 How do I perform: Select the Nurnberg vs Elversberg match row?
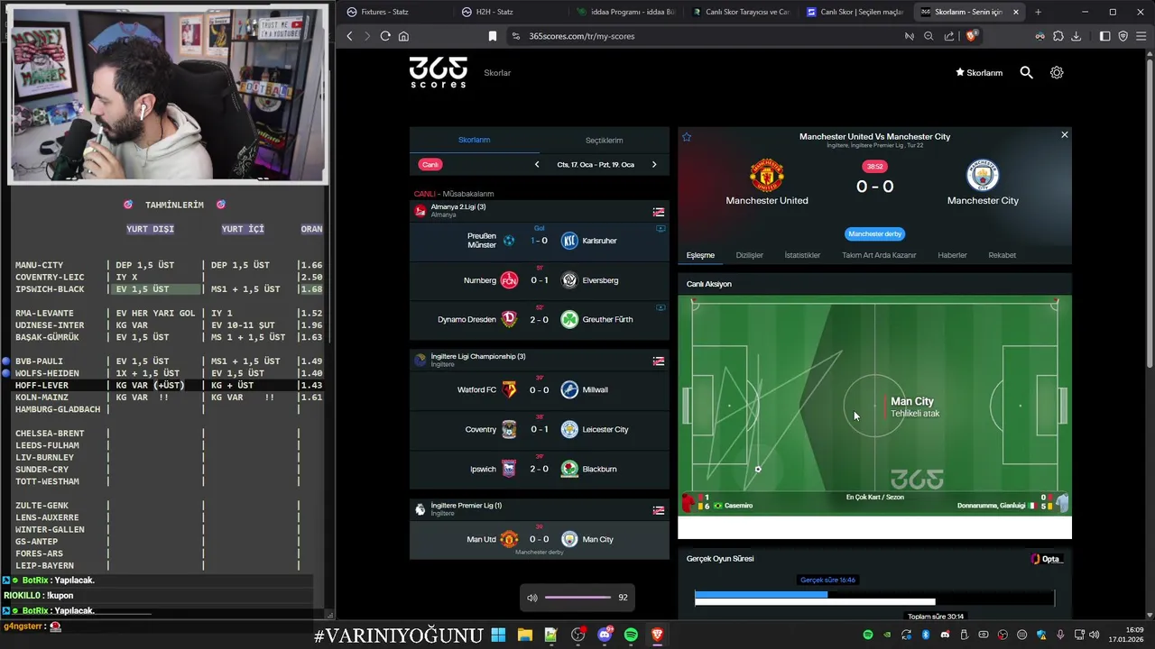click(540, 280)
